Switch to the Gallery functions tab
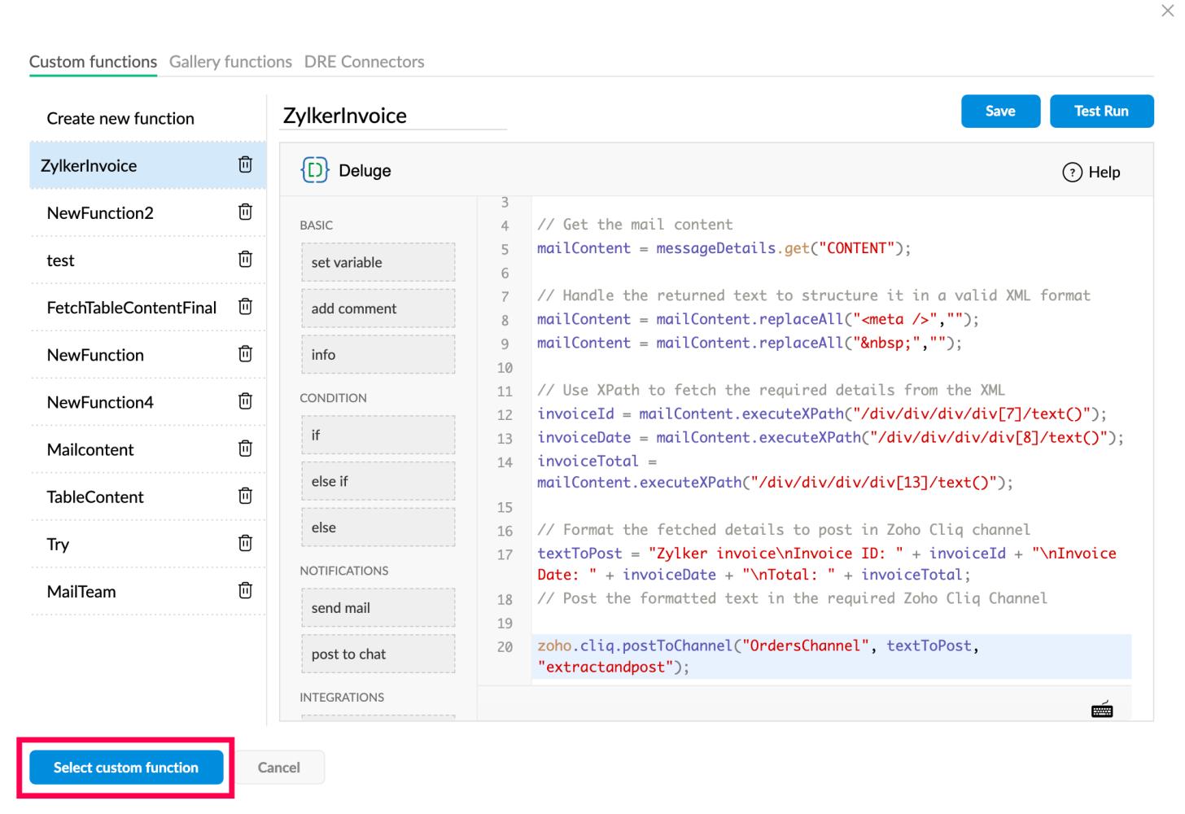This screenshot has height=814, width=1185. (x=230, y=62)
